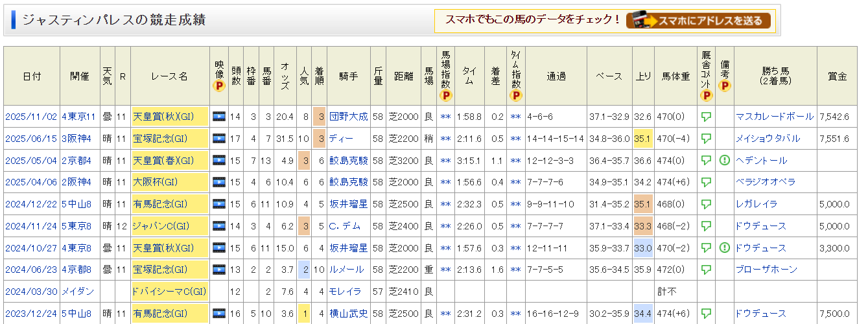Open date link 2025/11/02

(31, 117)
